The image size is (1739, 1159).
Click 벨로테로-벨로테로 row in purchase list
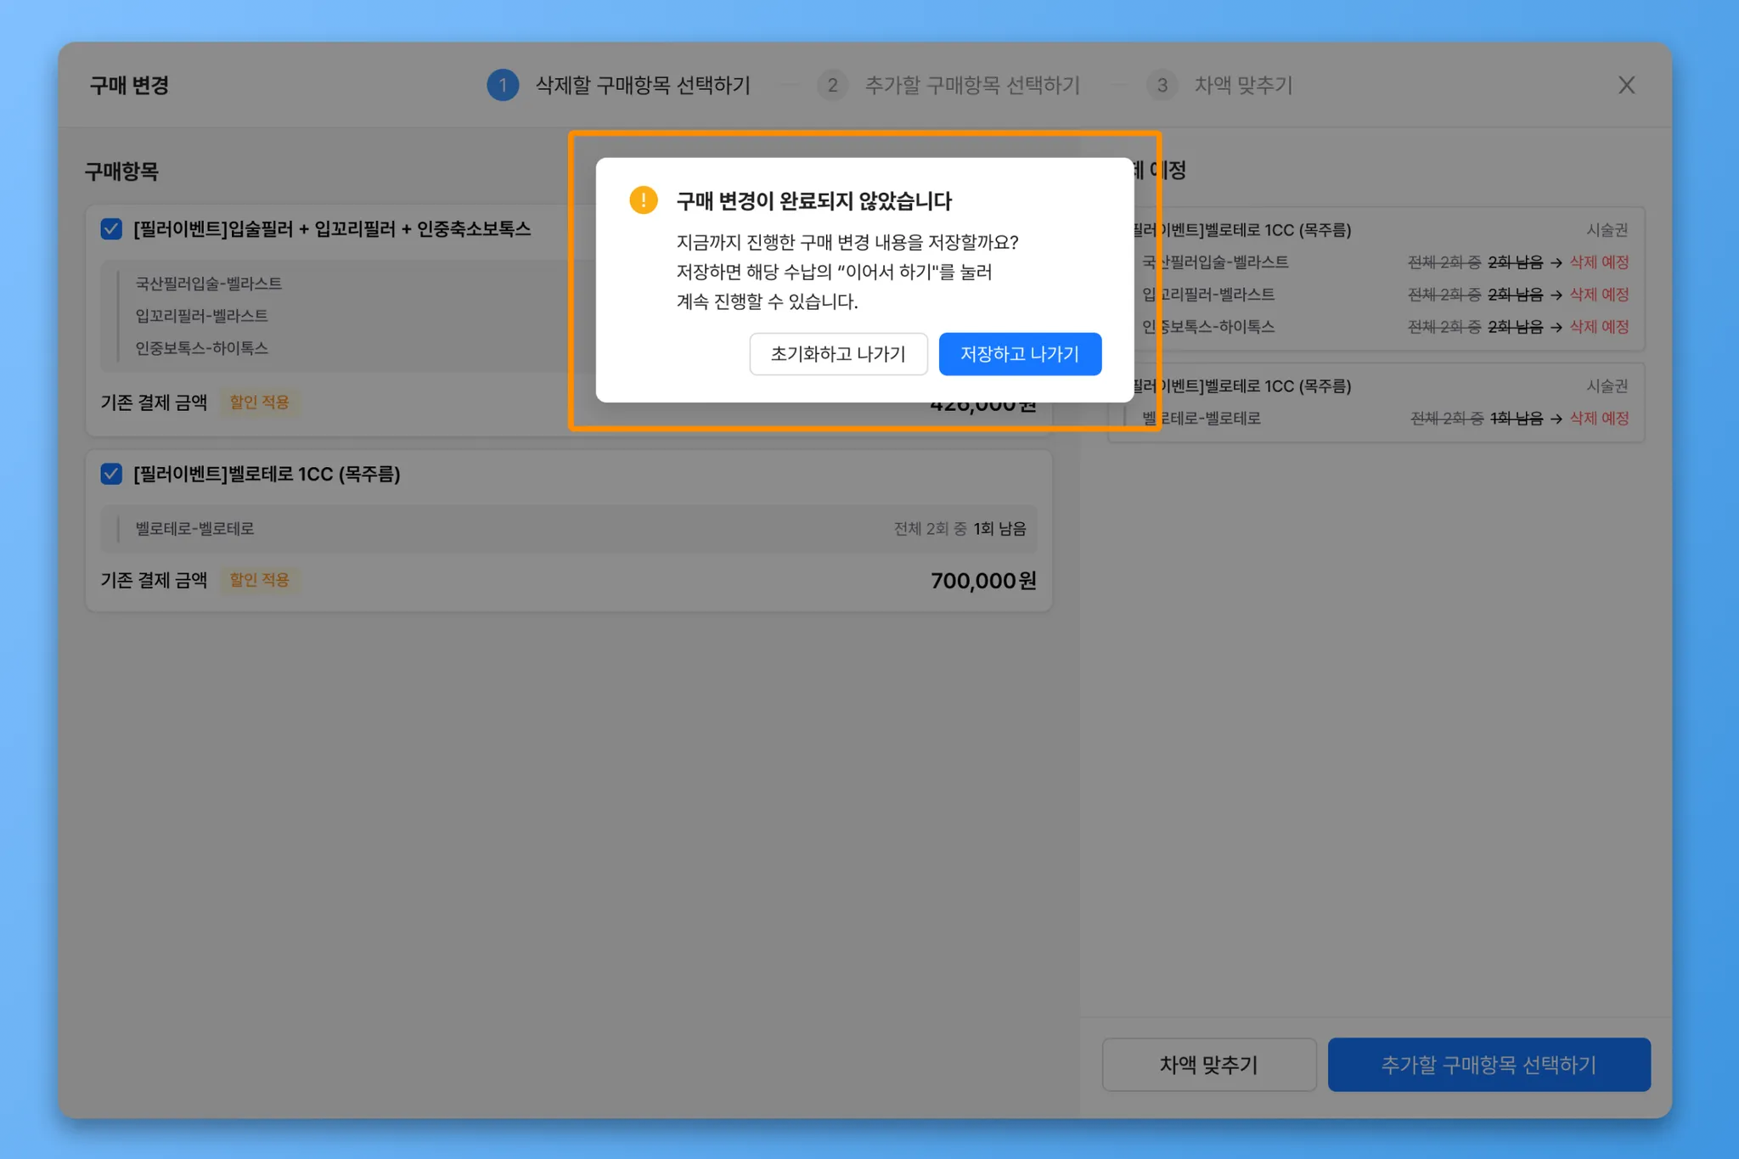coord(194,529)
